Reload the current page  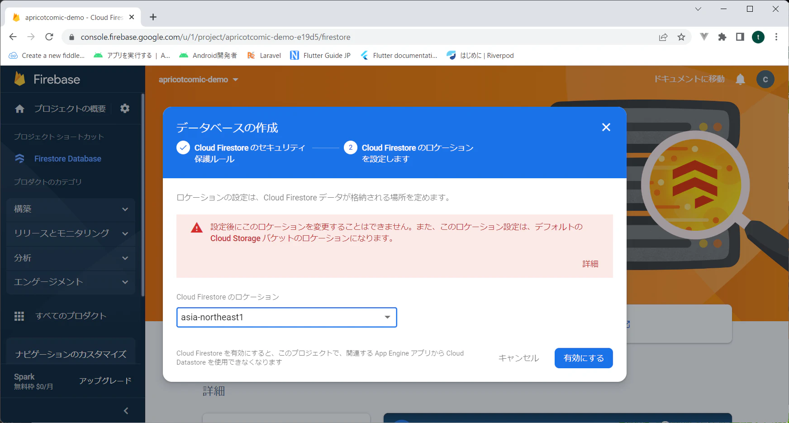(49, 37)
